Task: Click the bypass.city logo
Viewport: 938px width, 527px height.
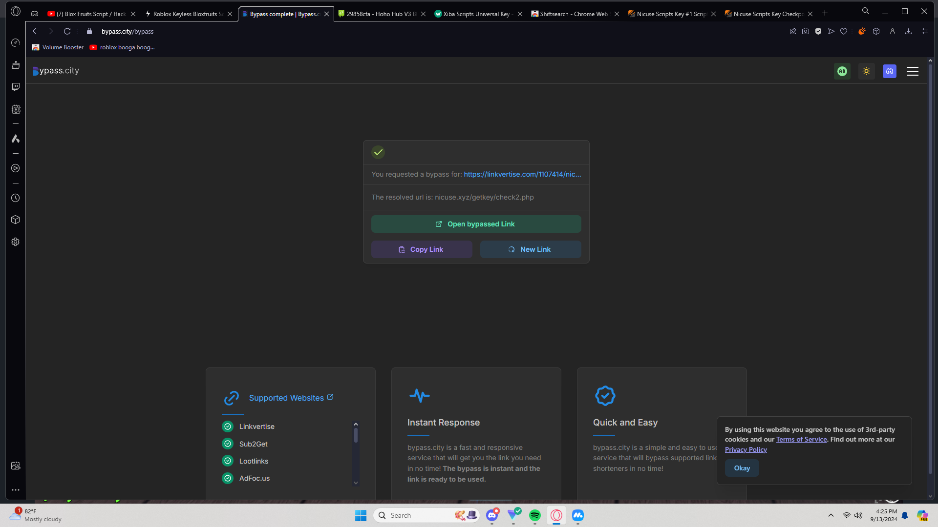Action: point(56,71)
